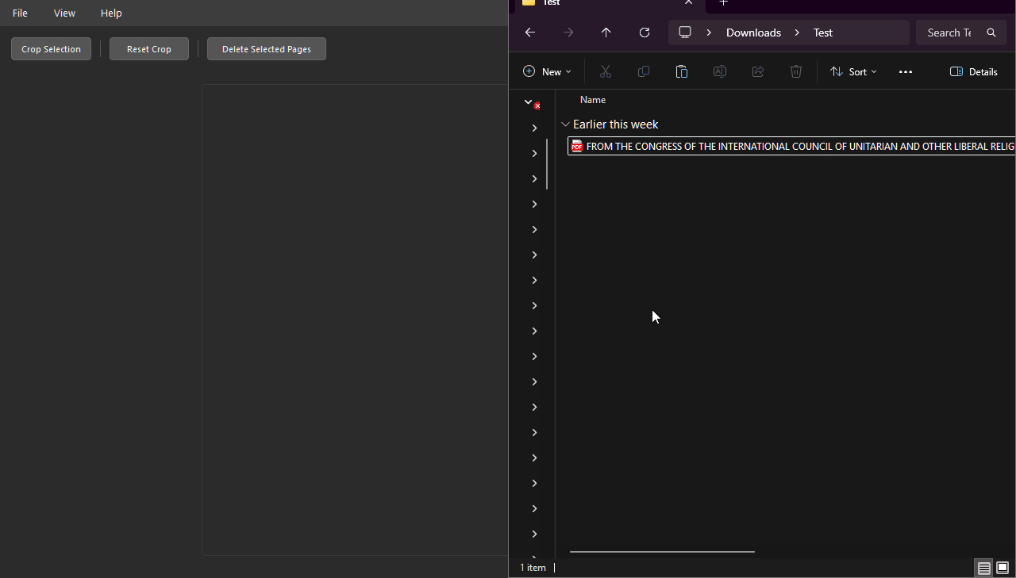Viewport: 1016px width, 578px height.
Task: Click the Delete trash icon
Action: [x=796, y=71]
